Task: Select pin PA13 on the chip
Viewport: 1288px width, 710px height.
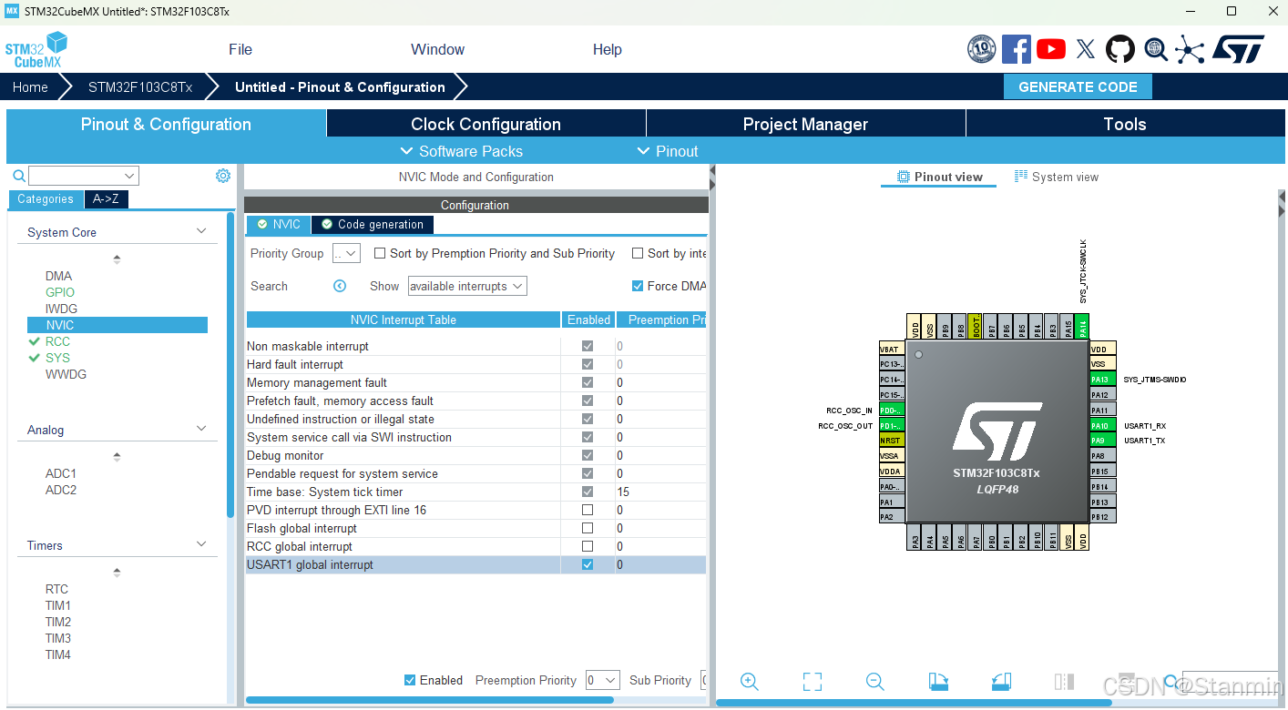Action: click(1103, 379)
